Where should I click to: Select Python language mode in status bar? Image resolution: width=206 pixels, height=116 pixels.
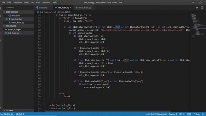[x=197, y=114]
